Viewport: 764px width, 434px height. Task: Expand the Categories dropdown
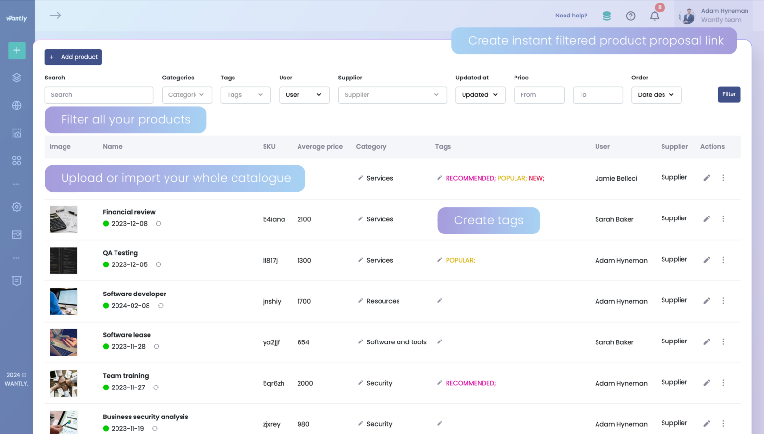coord(187,95)
